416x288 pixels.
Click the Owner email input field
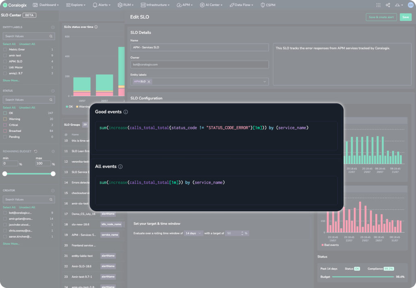[199, 64]
